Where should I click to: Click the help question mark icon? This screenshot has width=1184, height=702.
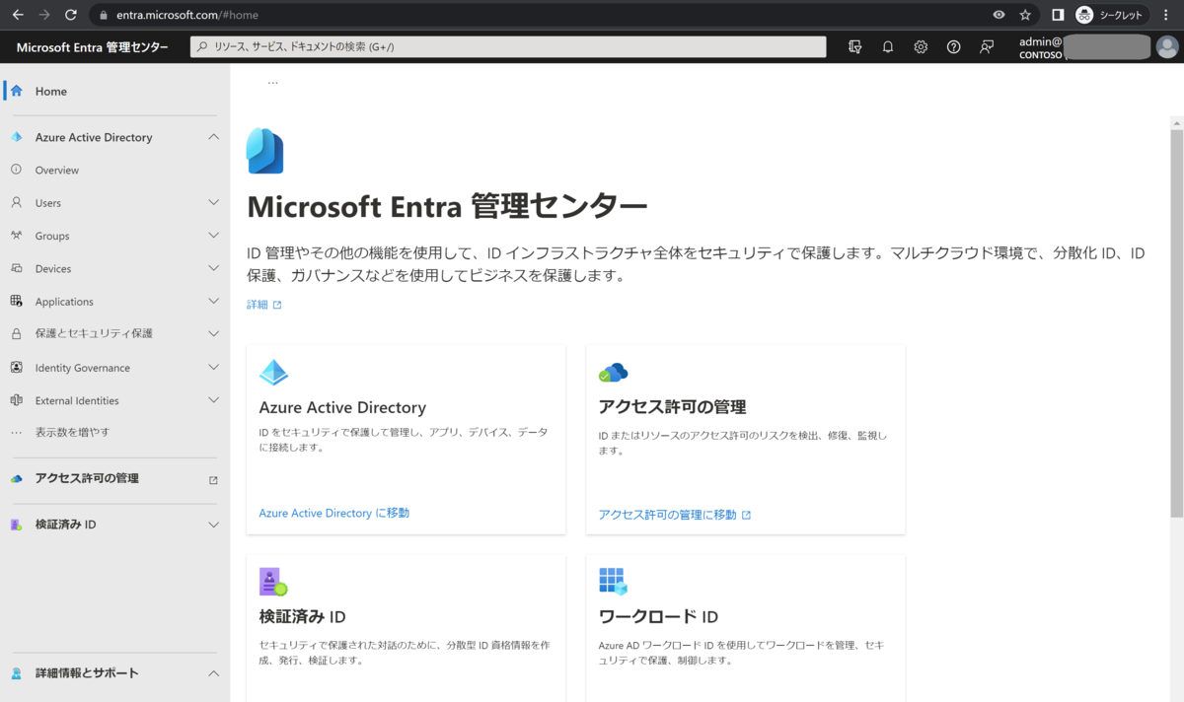[x=953, y=46]
